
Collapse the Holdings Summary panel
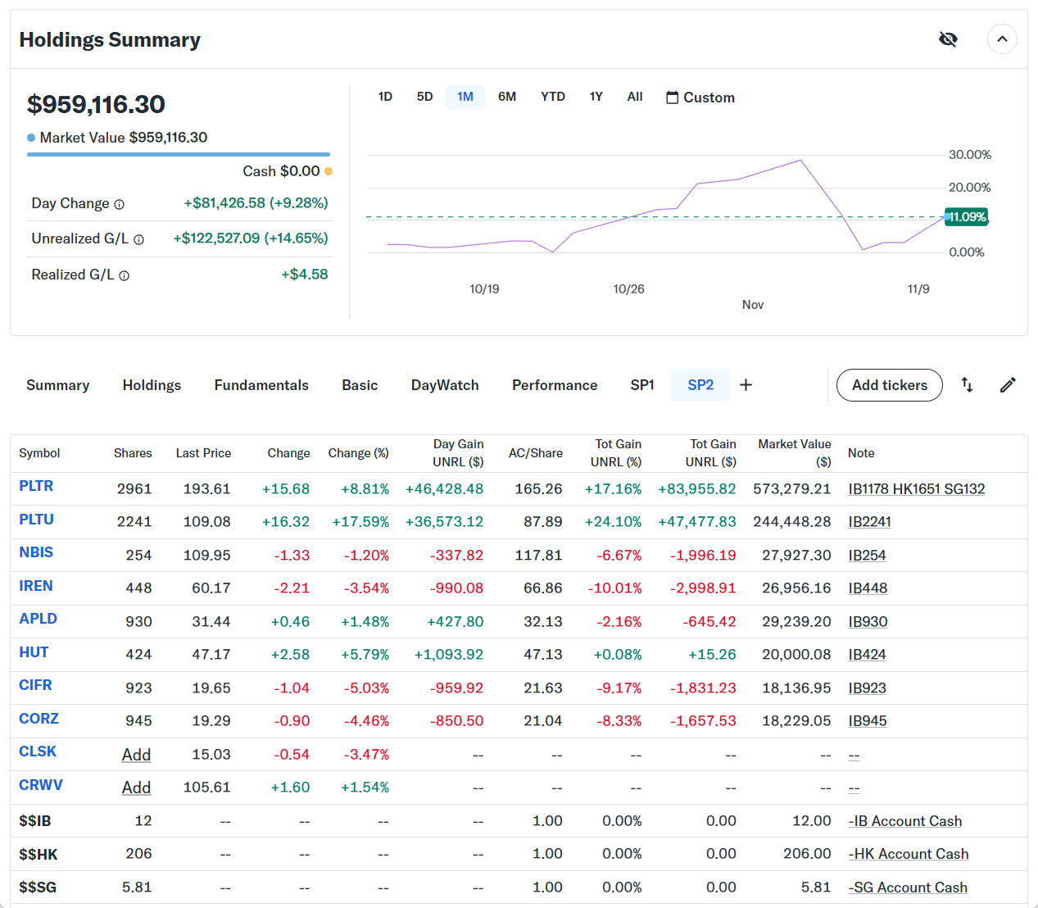[1001, 39]
